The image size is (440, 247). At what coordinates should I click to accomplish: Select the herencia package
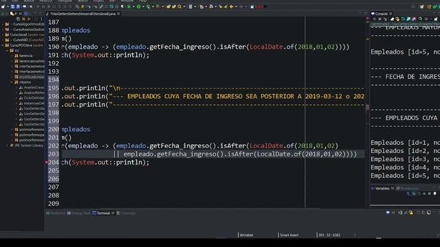click(26, 56)
